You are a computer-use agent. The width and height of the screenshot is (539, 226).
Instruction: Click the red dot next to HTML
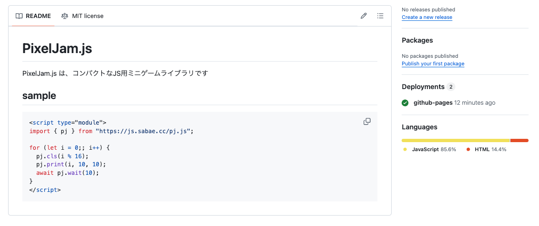[x=468, y=149]
